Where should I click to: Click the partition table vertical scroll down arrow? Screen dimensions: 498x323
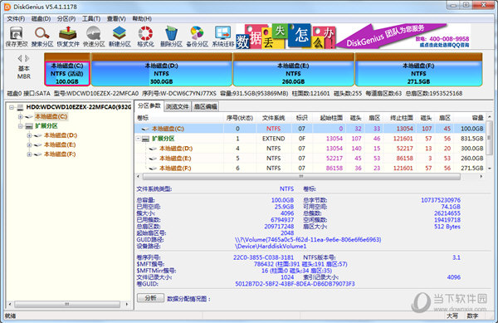pos(490,169)
